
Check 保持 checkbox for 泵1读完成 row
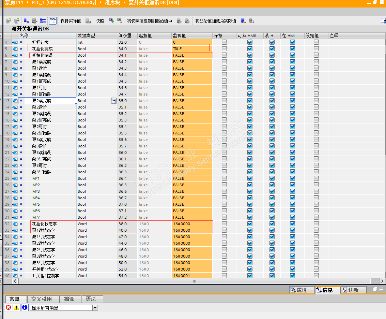coord(224,62)
